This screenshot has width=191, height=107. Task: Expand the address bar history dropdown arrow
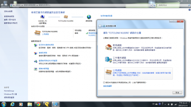[151, 5]
